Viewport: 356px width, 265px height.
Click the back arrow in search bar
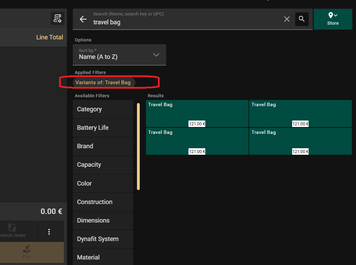83,19
